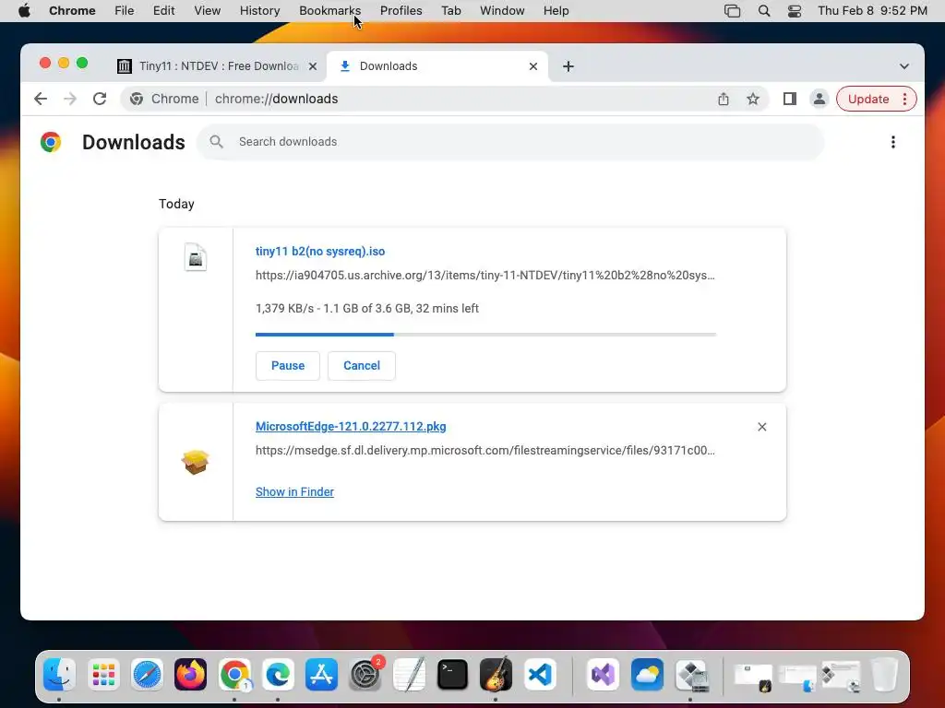
Task: Click the search magnifier in Search downloads
Action: pos(216,141)
